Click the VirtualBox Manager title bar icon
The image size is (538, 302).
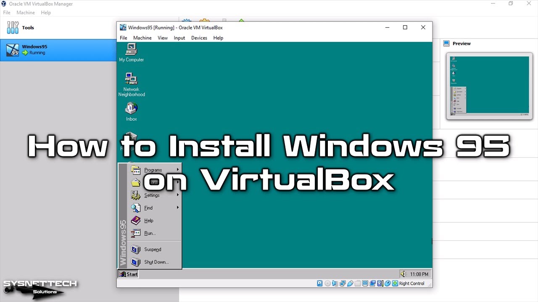(4, 4)
